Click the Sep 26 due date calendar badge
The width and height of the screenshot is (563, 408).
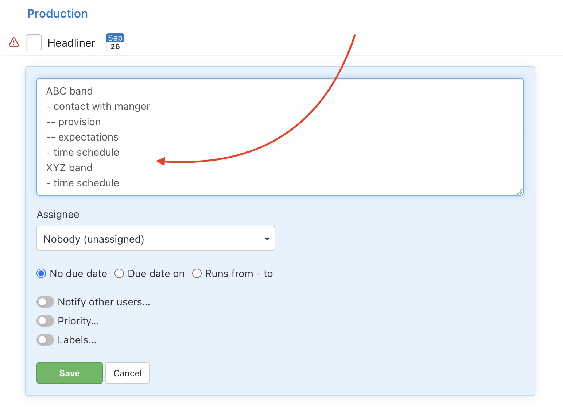coord(115,42)
